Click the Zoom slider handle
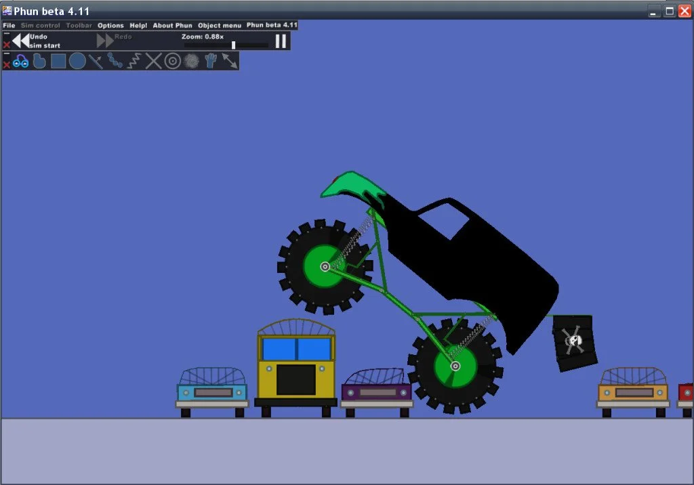The width and height of the screenshot is (694, 485). click(233, 45)
